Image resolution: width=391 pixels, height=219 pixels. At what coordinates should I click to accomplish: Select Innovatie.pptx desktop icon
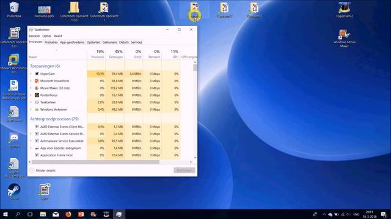click(44, 12)
